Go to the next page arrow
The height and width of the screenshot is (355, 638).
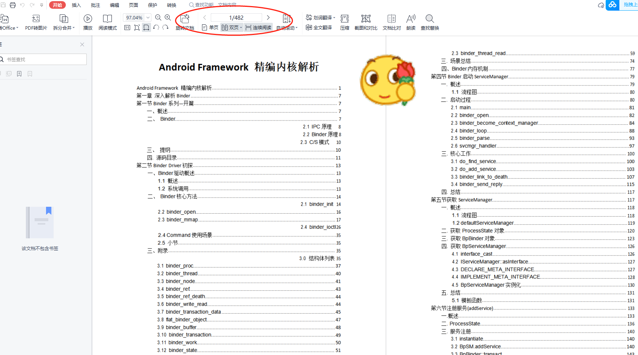point(268,17)
